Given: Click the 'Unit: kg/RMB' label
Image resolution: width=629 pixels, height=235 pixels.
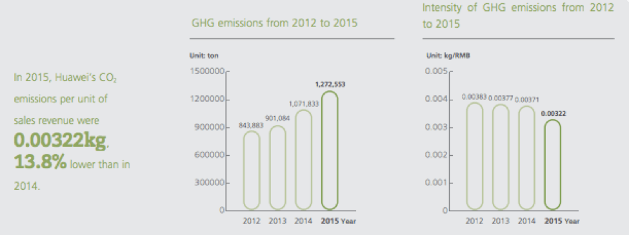Looking at the screenshot, I should pyautogui.click(x=448, y=55).
